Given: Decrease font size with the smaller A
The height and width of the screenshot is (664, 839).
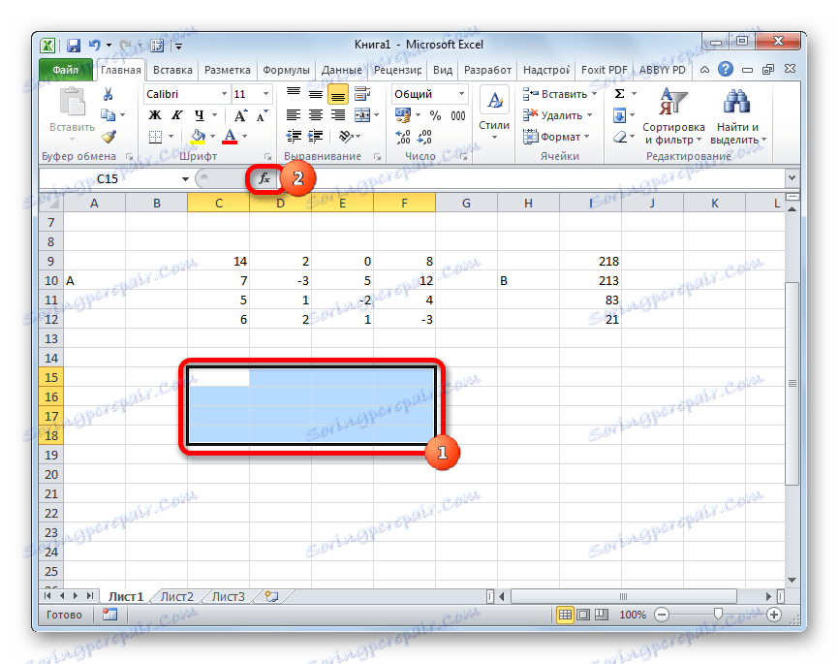Looking at the screenshot, I should [x=262, y=115].
